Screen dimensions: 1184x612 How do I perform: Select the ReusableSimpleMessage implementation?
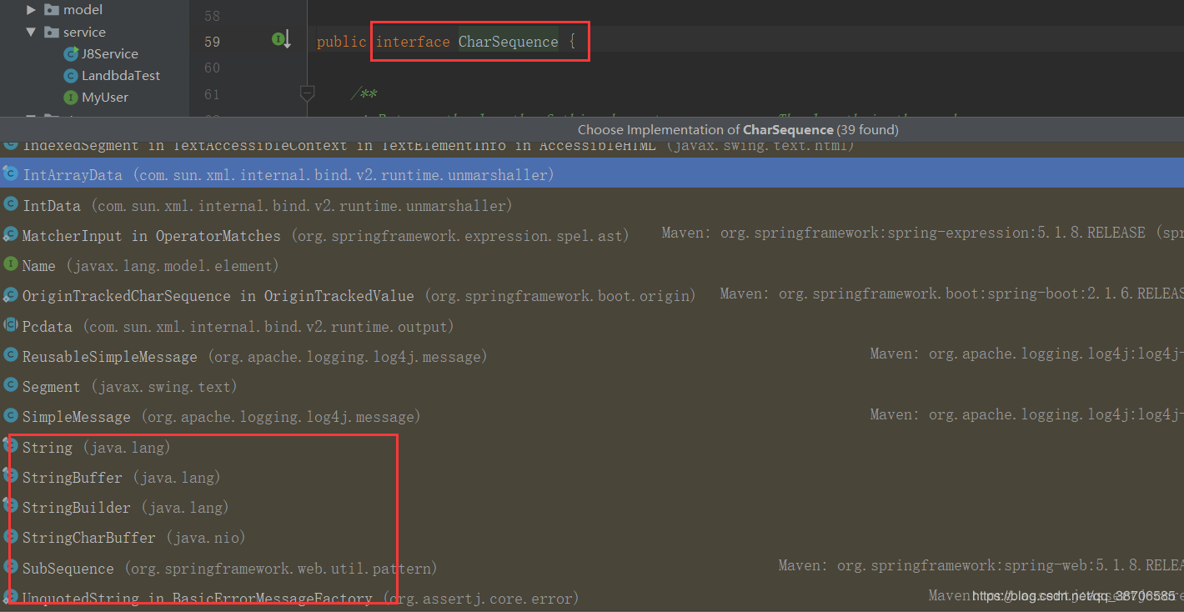tap(592, 356)
